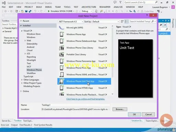Click the Cancel button

[148, 114]
